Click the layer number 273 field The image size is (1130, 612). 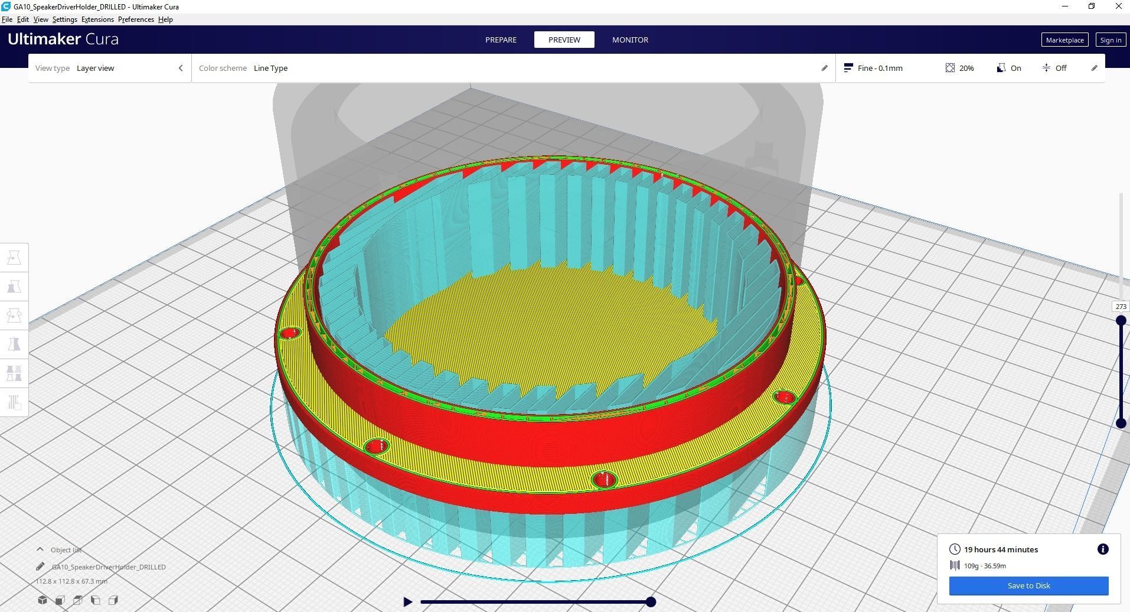(1121, 307)
